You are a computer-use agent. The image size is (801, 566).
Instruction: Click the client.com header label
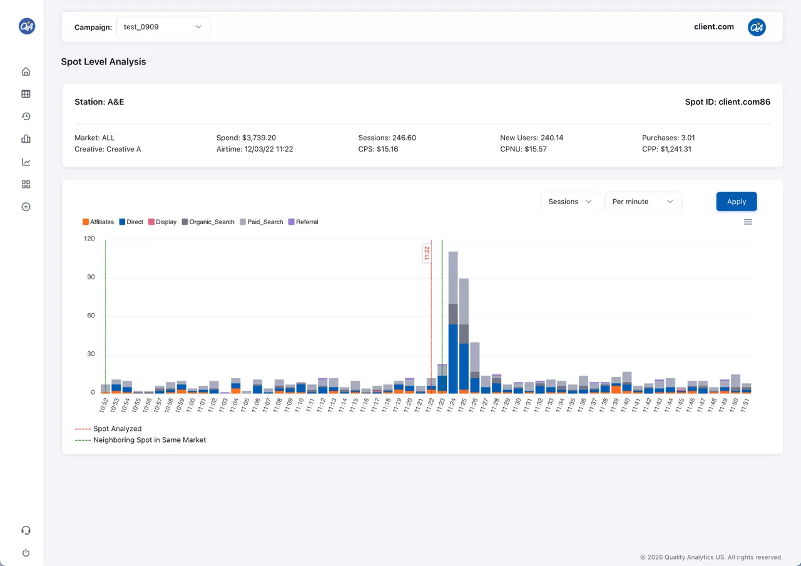[714, 27]
